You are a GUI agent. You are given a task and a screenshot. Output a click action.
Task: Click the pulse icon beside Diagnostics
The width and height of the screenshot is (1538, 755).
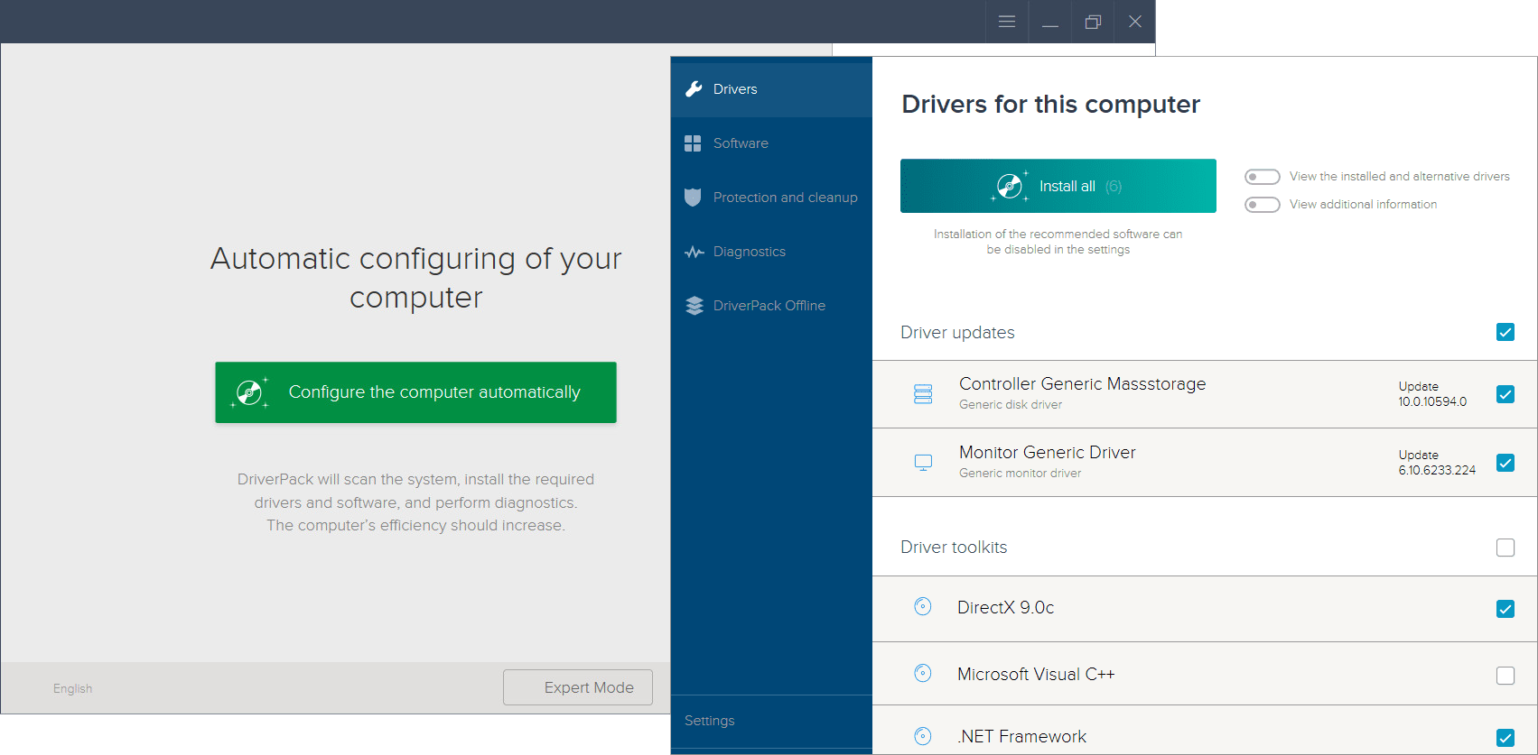tap(694, 253)
